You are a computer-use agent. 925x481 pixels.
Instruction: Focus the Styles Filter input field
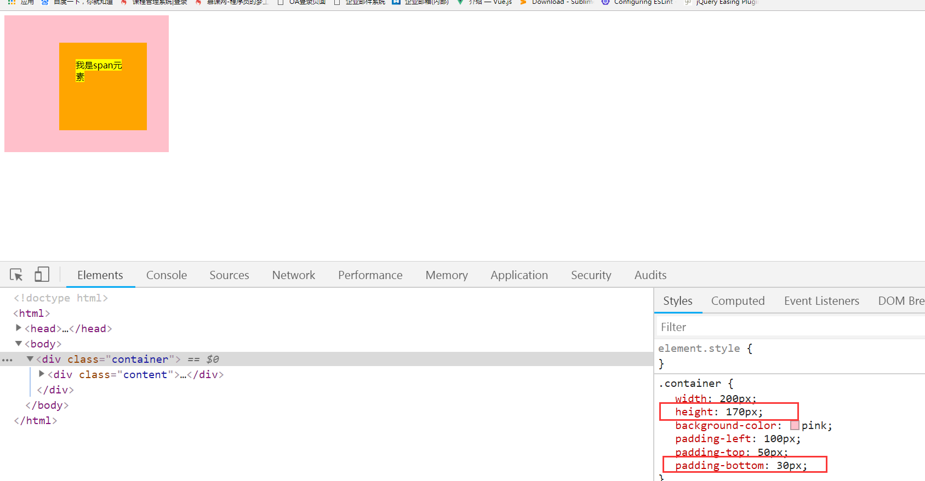790,327
